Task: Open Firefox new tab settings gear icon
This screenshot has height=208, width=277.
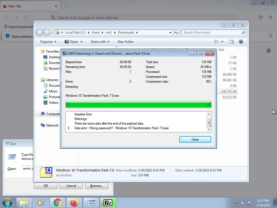Action: 269,51
